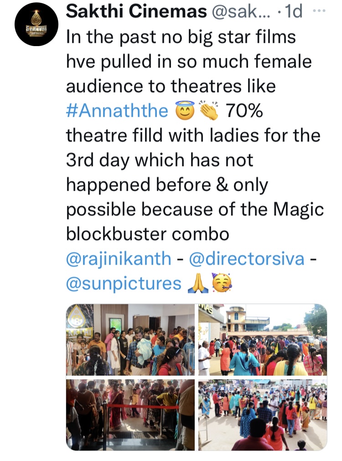Click the "blockbuster combo" text line

pyautogui.click(x=147, y=234)
